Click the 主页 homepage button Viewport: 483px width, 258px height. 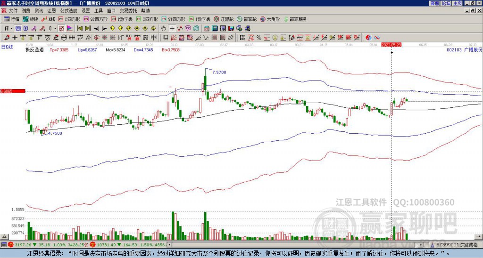458,3
